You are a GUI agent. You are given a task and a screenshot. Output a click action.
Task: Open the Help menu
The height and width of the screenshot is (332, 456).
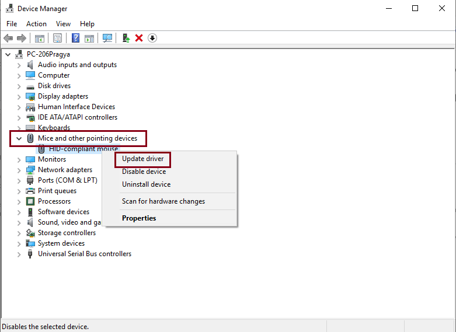coord(87,24)
